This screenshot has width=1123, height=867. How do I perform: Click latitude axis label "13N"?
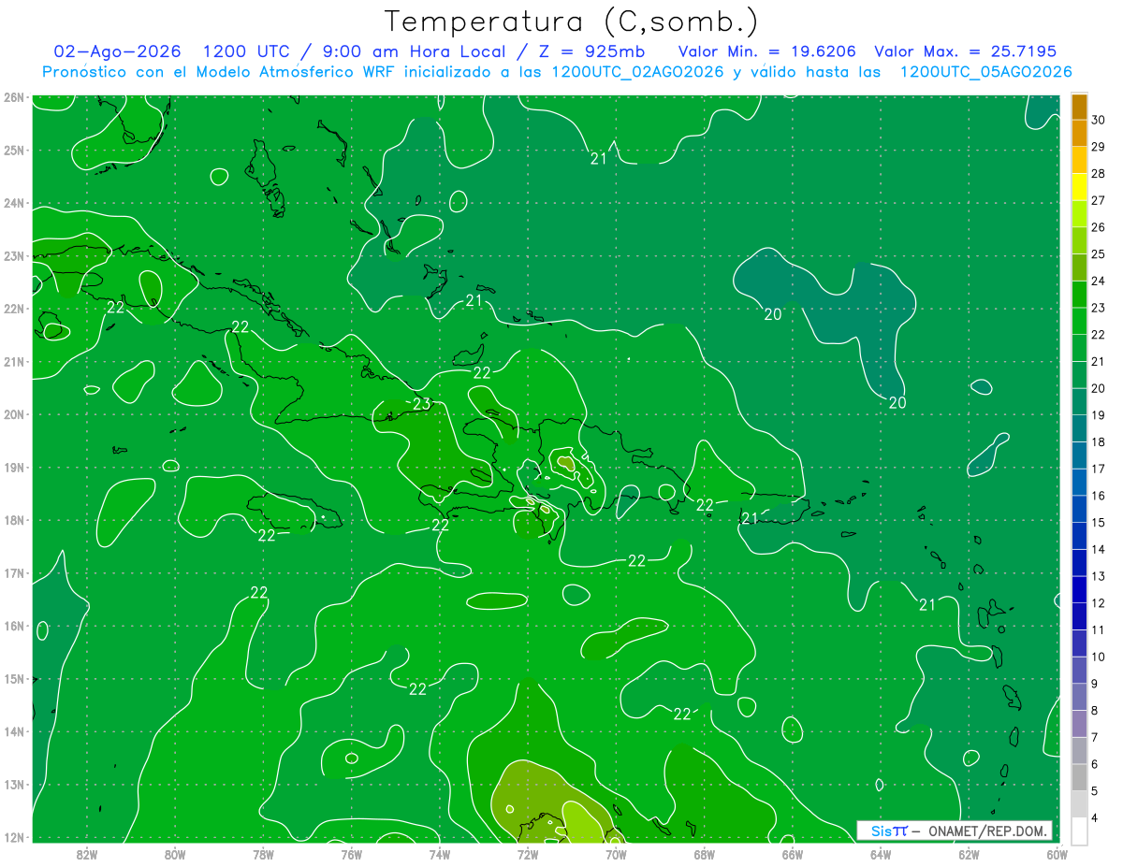(x=13, y=784)
